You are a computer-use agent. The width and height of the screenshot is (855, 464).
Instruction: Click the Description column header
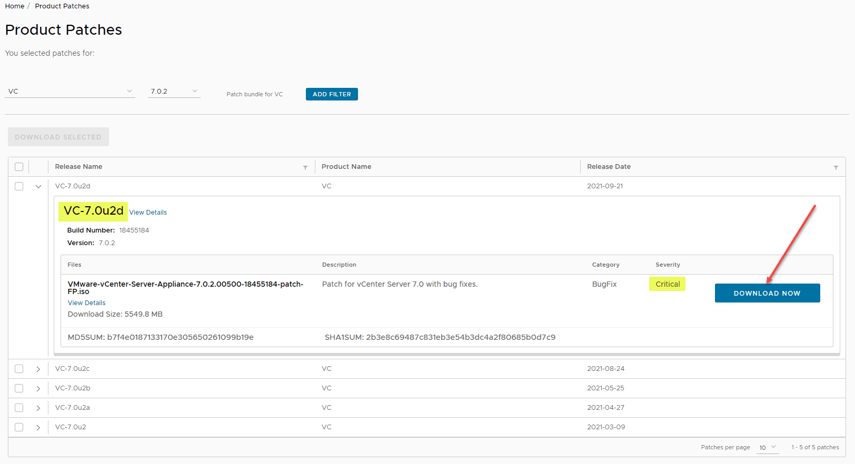(x=339, y=265)
